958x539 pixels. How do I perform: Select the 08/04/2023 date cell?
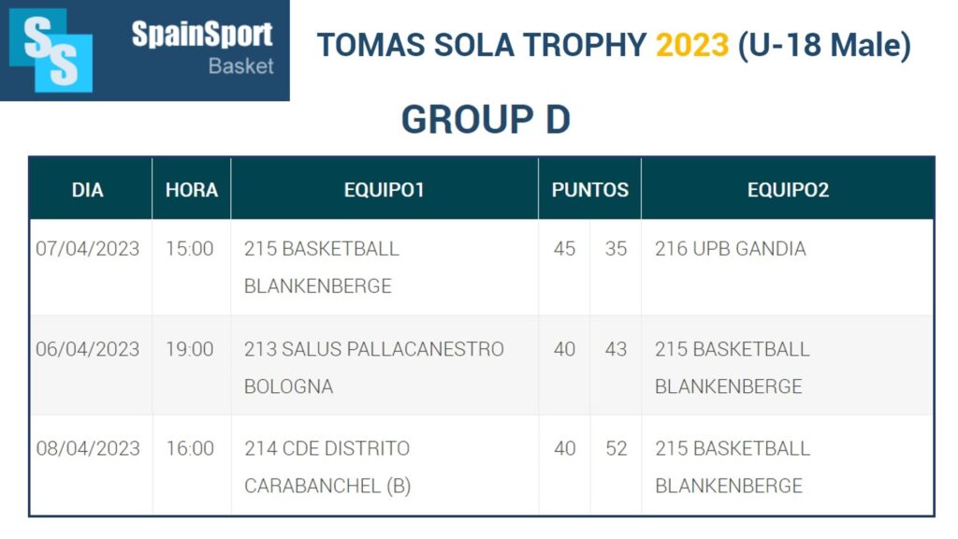point(88,448)
